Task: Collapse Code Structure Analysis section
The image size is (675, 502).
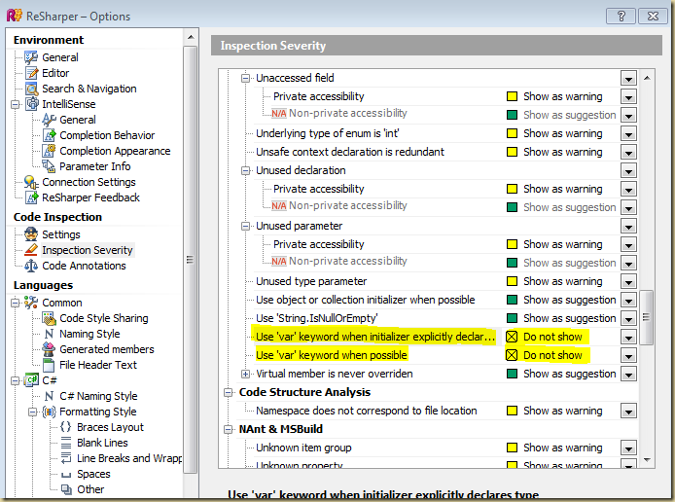Action: click(229, 392)
